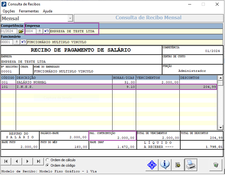Click the BASE IRRF value 1.472,00
The height and width of the screenshot is (175, 225).
pos(126,147)
